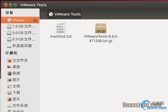
Task: Click the desktop icon next to 桌面
Action: (x=9, y=67)
